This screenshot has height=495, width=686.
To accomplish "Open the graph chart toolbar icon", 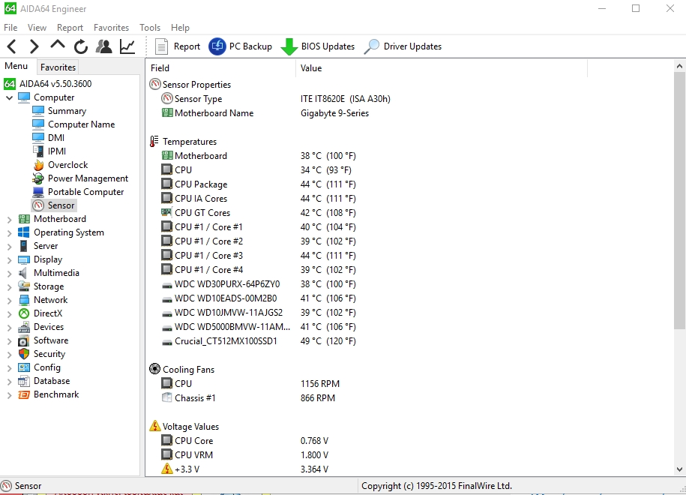I will (127, 46).
